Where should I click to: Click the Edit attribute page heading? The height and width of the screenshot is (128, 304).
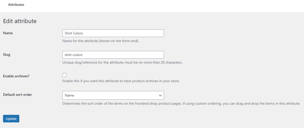pos(20,21)
